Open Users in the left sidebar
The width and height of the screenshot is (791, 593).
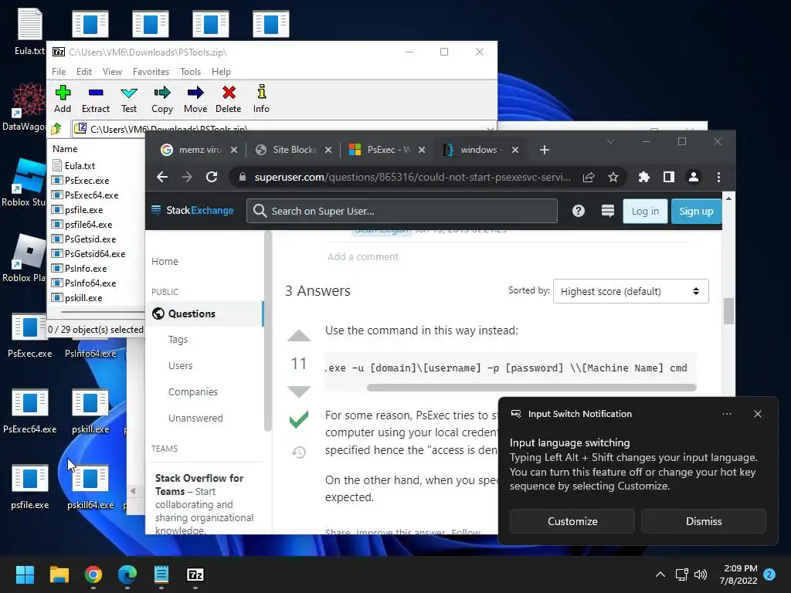180,365
